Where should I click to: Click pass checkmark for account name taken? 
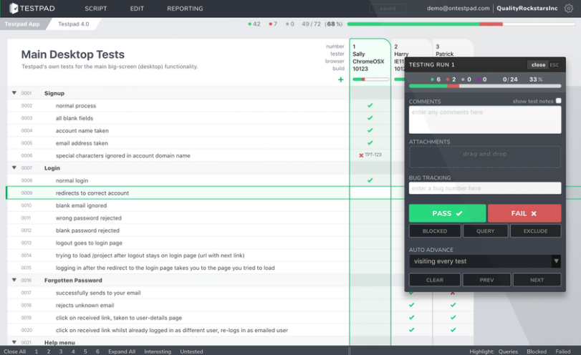tap(370, 130)
